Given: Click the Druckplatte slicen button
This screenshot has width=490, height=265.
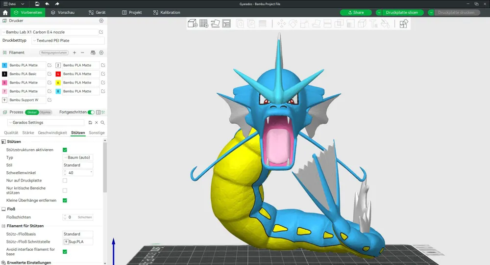Looking at the screenshot, I should pos(402,13).
